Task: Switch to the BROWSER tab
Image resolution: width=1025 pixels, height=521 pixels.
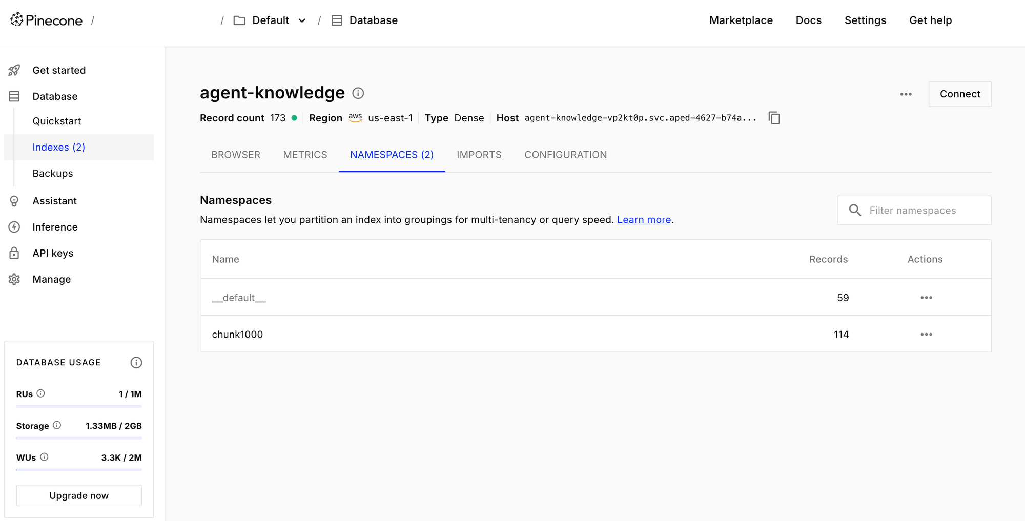Action: click(236, 155)
